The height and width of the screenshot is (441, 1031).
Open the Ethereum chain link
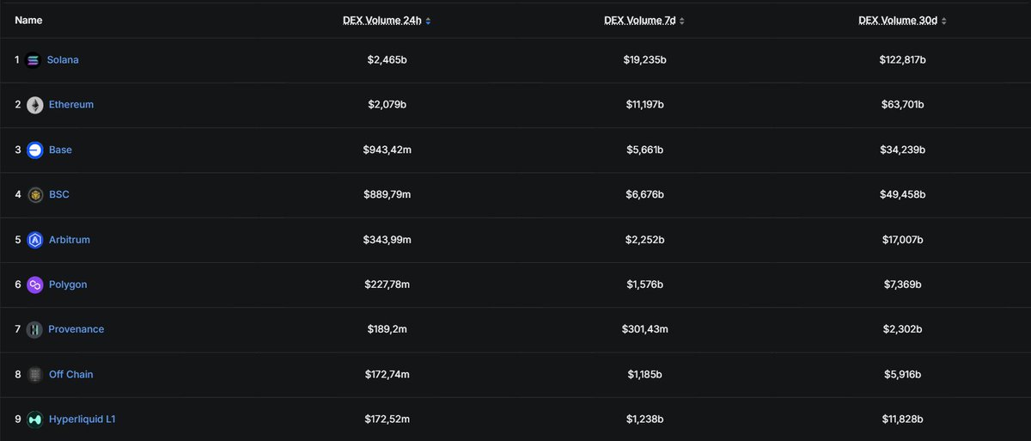click(x=71, y=105)
